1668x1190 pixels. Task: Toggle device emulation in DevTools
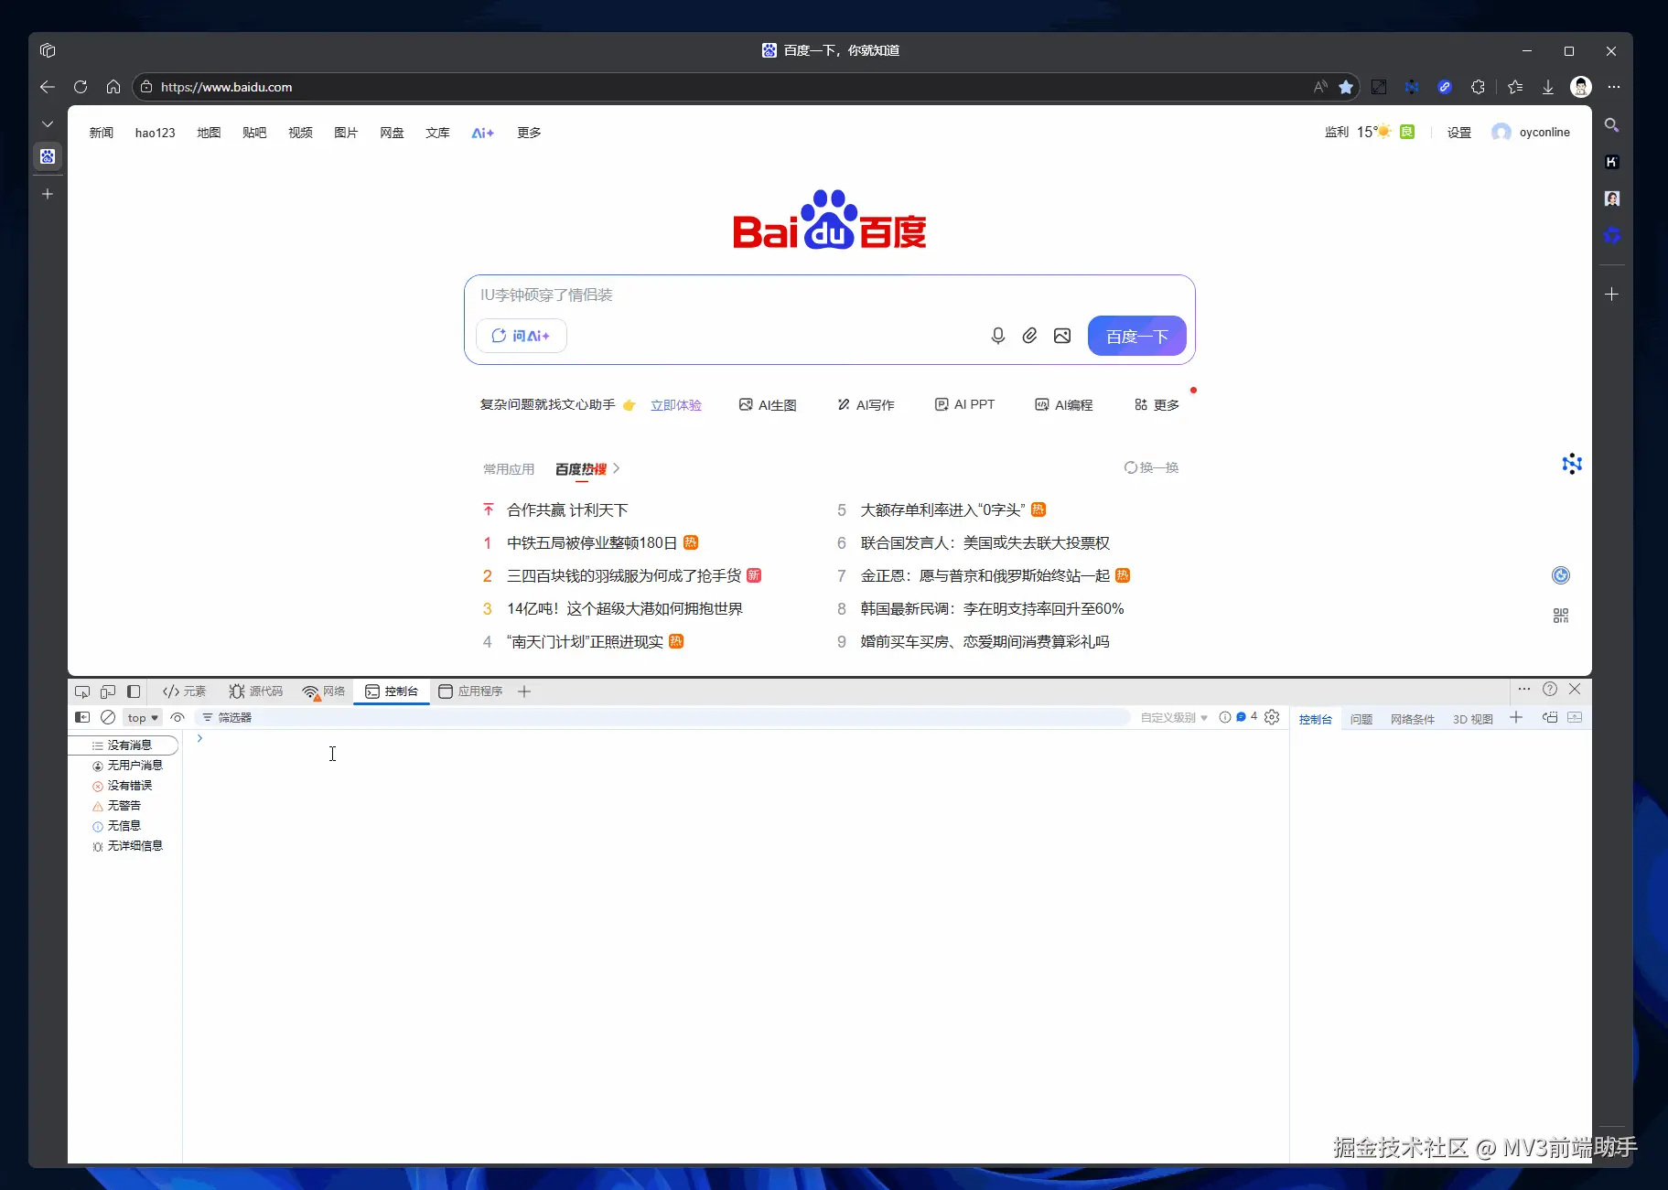108,691
